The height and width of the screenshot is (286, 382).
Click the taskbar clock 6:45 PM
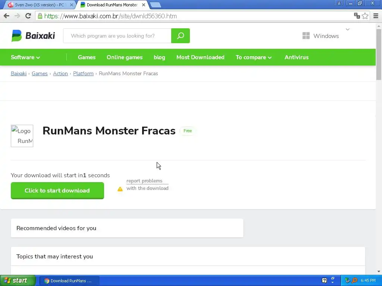tap(368, 280)
